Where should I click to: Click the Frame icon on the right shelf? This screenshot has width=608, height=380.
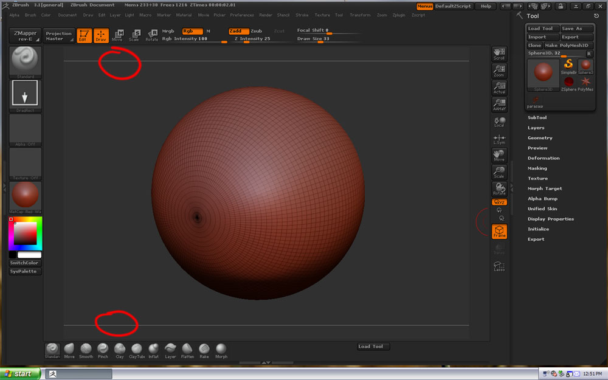pyautogui.click(x=499, y=232)
